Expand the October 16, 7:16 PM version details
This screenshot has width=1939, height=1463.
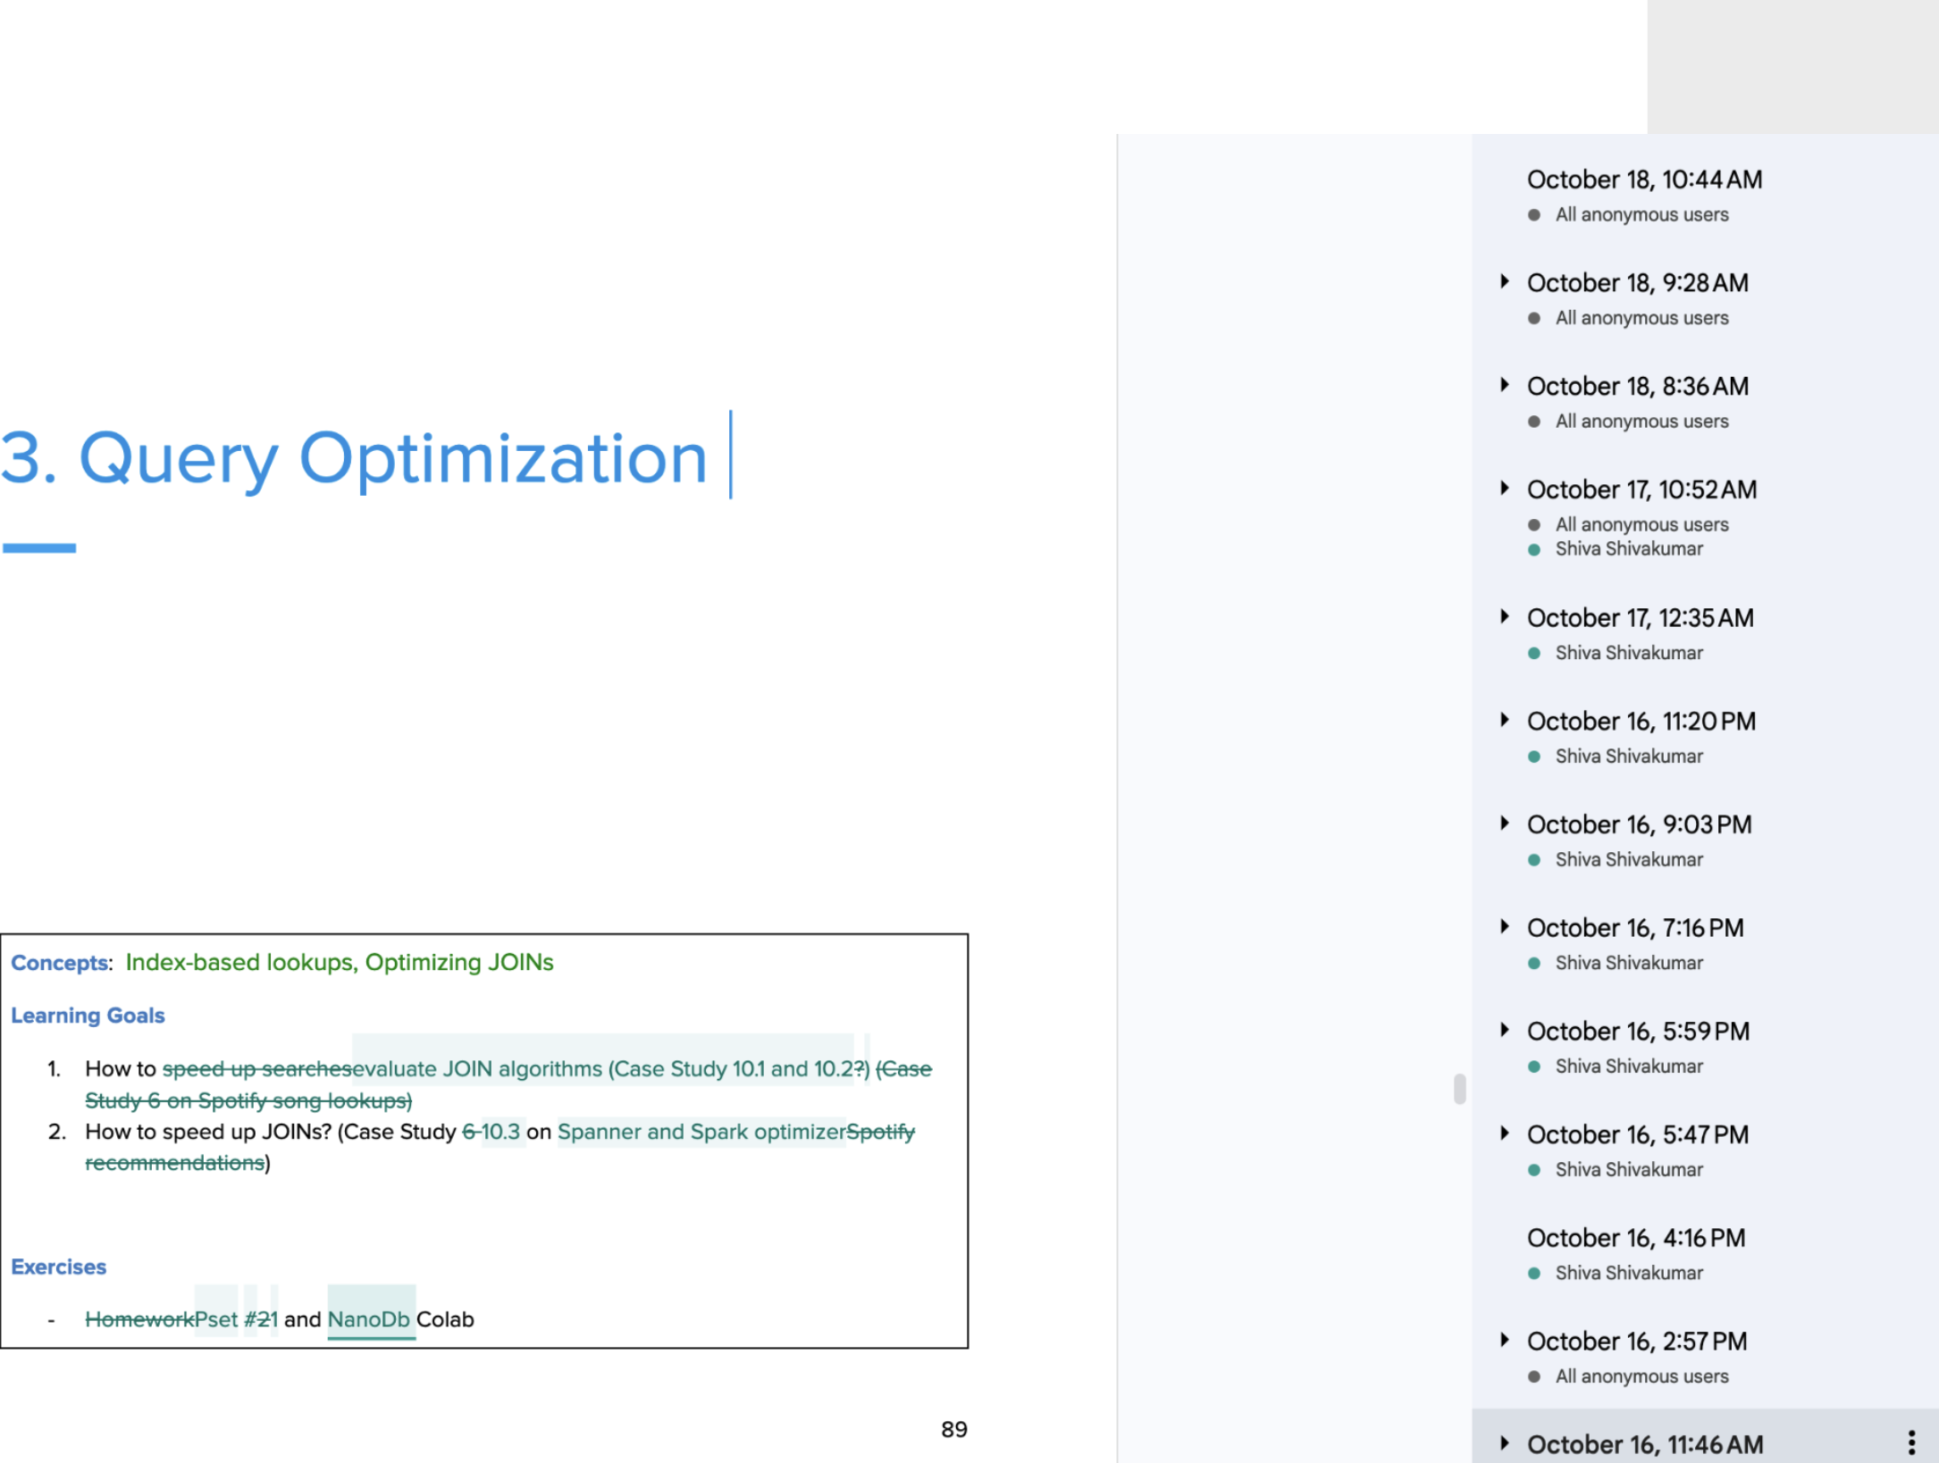click(x=1505, y=927)
